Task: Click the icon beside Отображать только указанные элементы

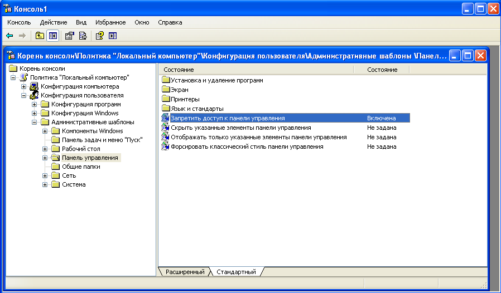Action: tap(165, 137)
